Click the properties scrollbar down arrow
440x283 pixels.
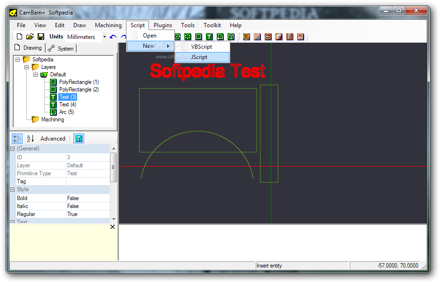pyautogui.click(x=114, y=219)
